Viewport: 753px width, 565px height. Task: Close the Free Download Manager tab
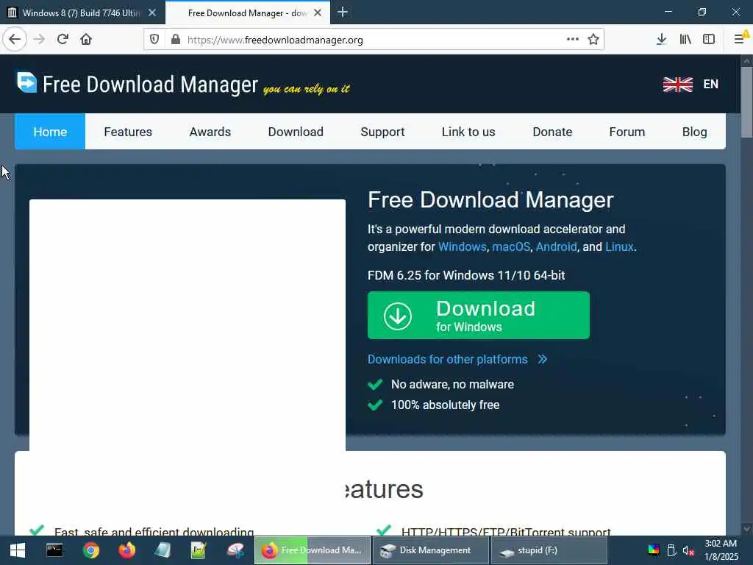pyautogui.click(x=318, y=13)
